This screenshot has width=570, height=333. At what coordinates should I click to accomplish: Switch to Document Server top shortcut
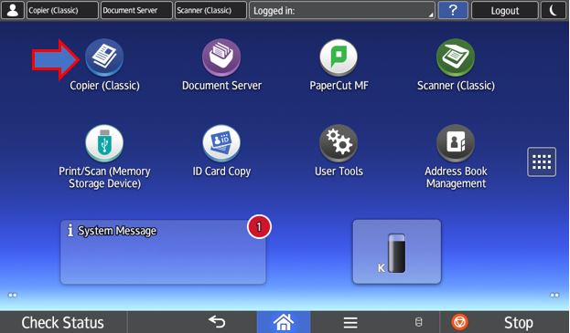point(136,10)
